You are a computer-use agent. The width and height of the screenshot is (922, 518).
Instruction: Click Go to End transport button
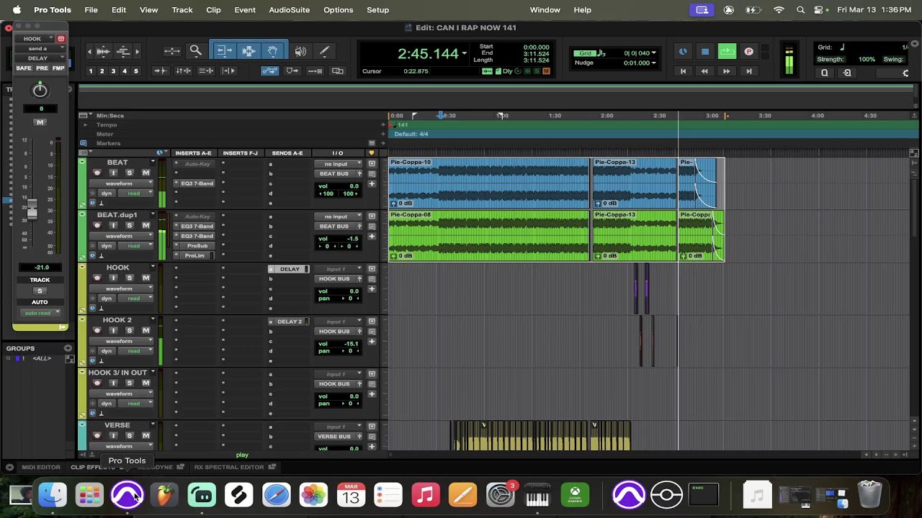point(748,71)
